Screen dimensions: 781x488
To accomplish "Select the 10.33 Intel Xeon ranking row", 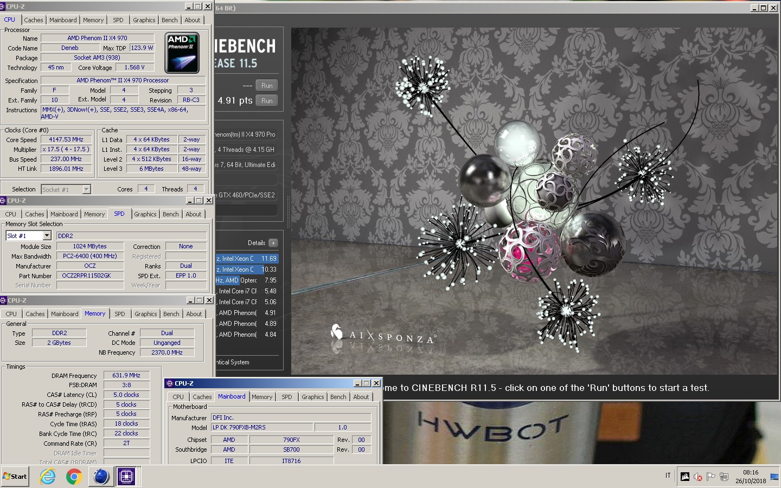I will pyautogui.click(x=247, y=269).
